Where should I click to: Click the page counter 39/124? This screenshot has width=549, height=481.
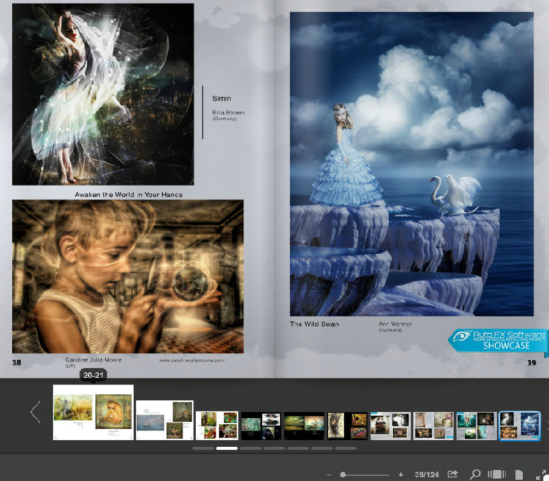[x=426, y=475]
